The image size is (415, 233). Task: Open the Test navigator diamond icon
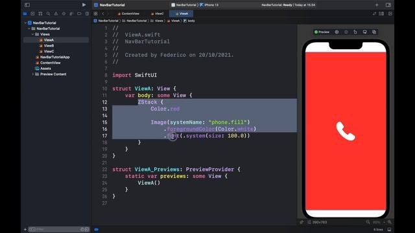pos(64,14)
